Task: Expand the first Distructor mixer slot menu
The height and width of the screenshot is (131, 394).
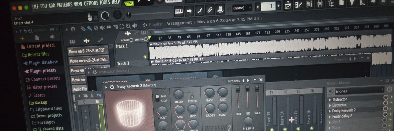Action: pos(330,100)
